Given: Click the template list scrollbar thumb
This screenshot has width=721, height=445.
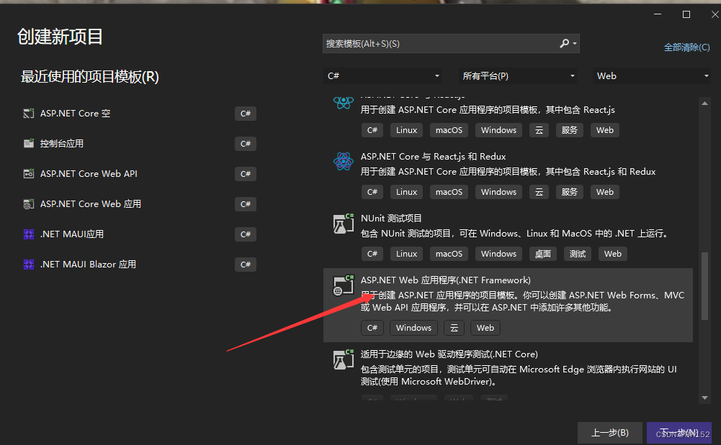Looking at the screenshot, I should (704, 286).
